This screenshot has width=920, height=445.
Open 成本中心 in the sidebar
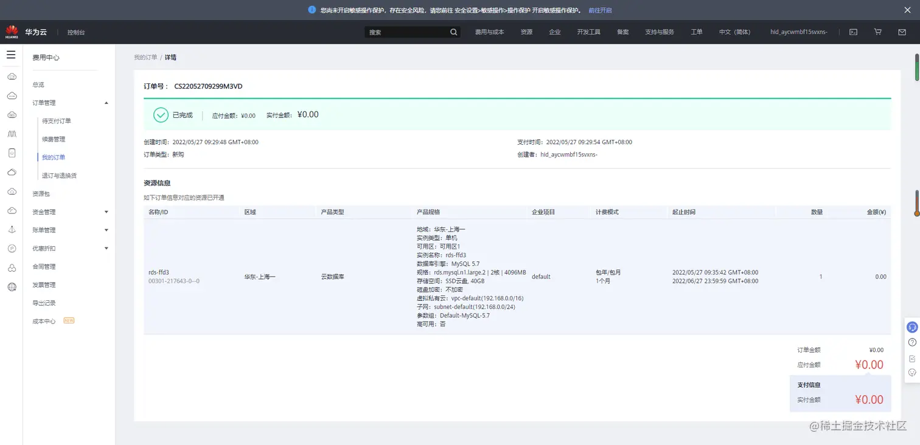pyautogui.click(x=44, y=322)
